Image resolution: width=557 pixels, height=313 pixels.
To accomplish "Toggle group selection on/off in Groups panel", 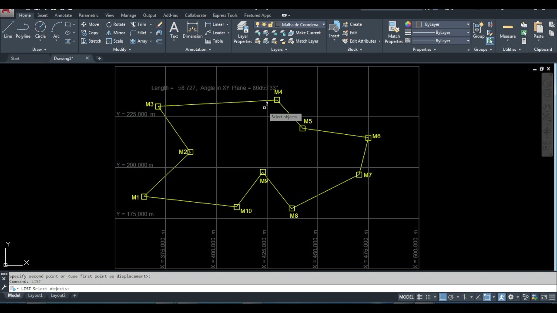I will pos(490,41).
